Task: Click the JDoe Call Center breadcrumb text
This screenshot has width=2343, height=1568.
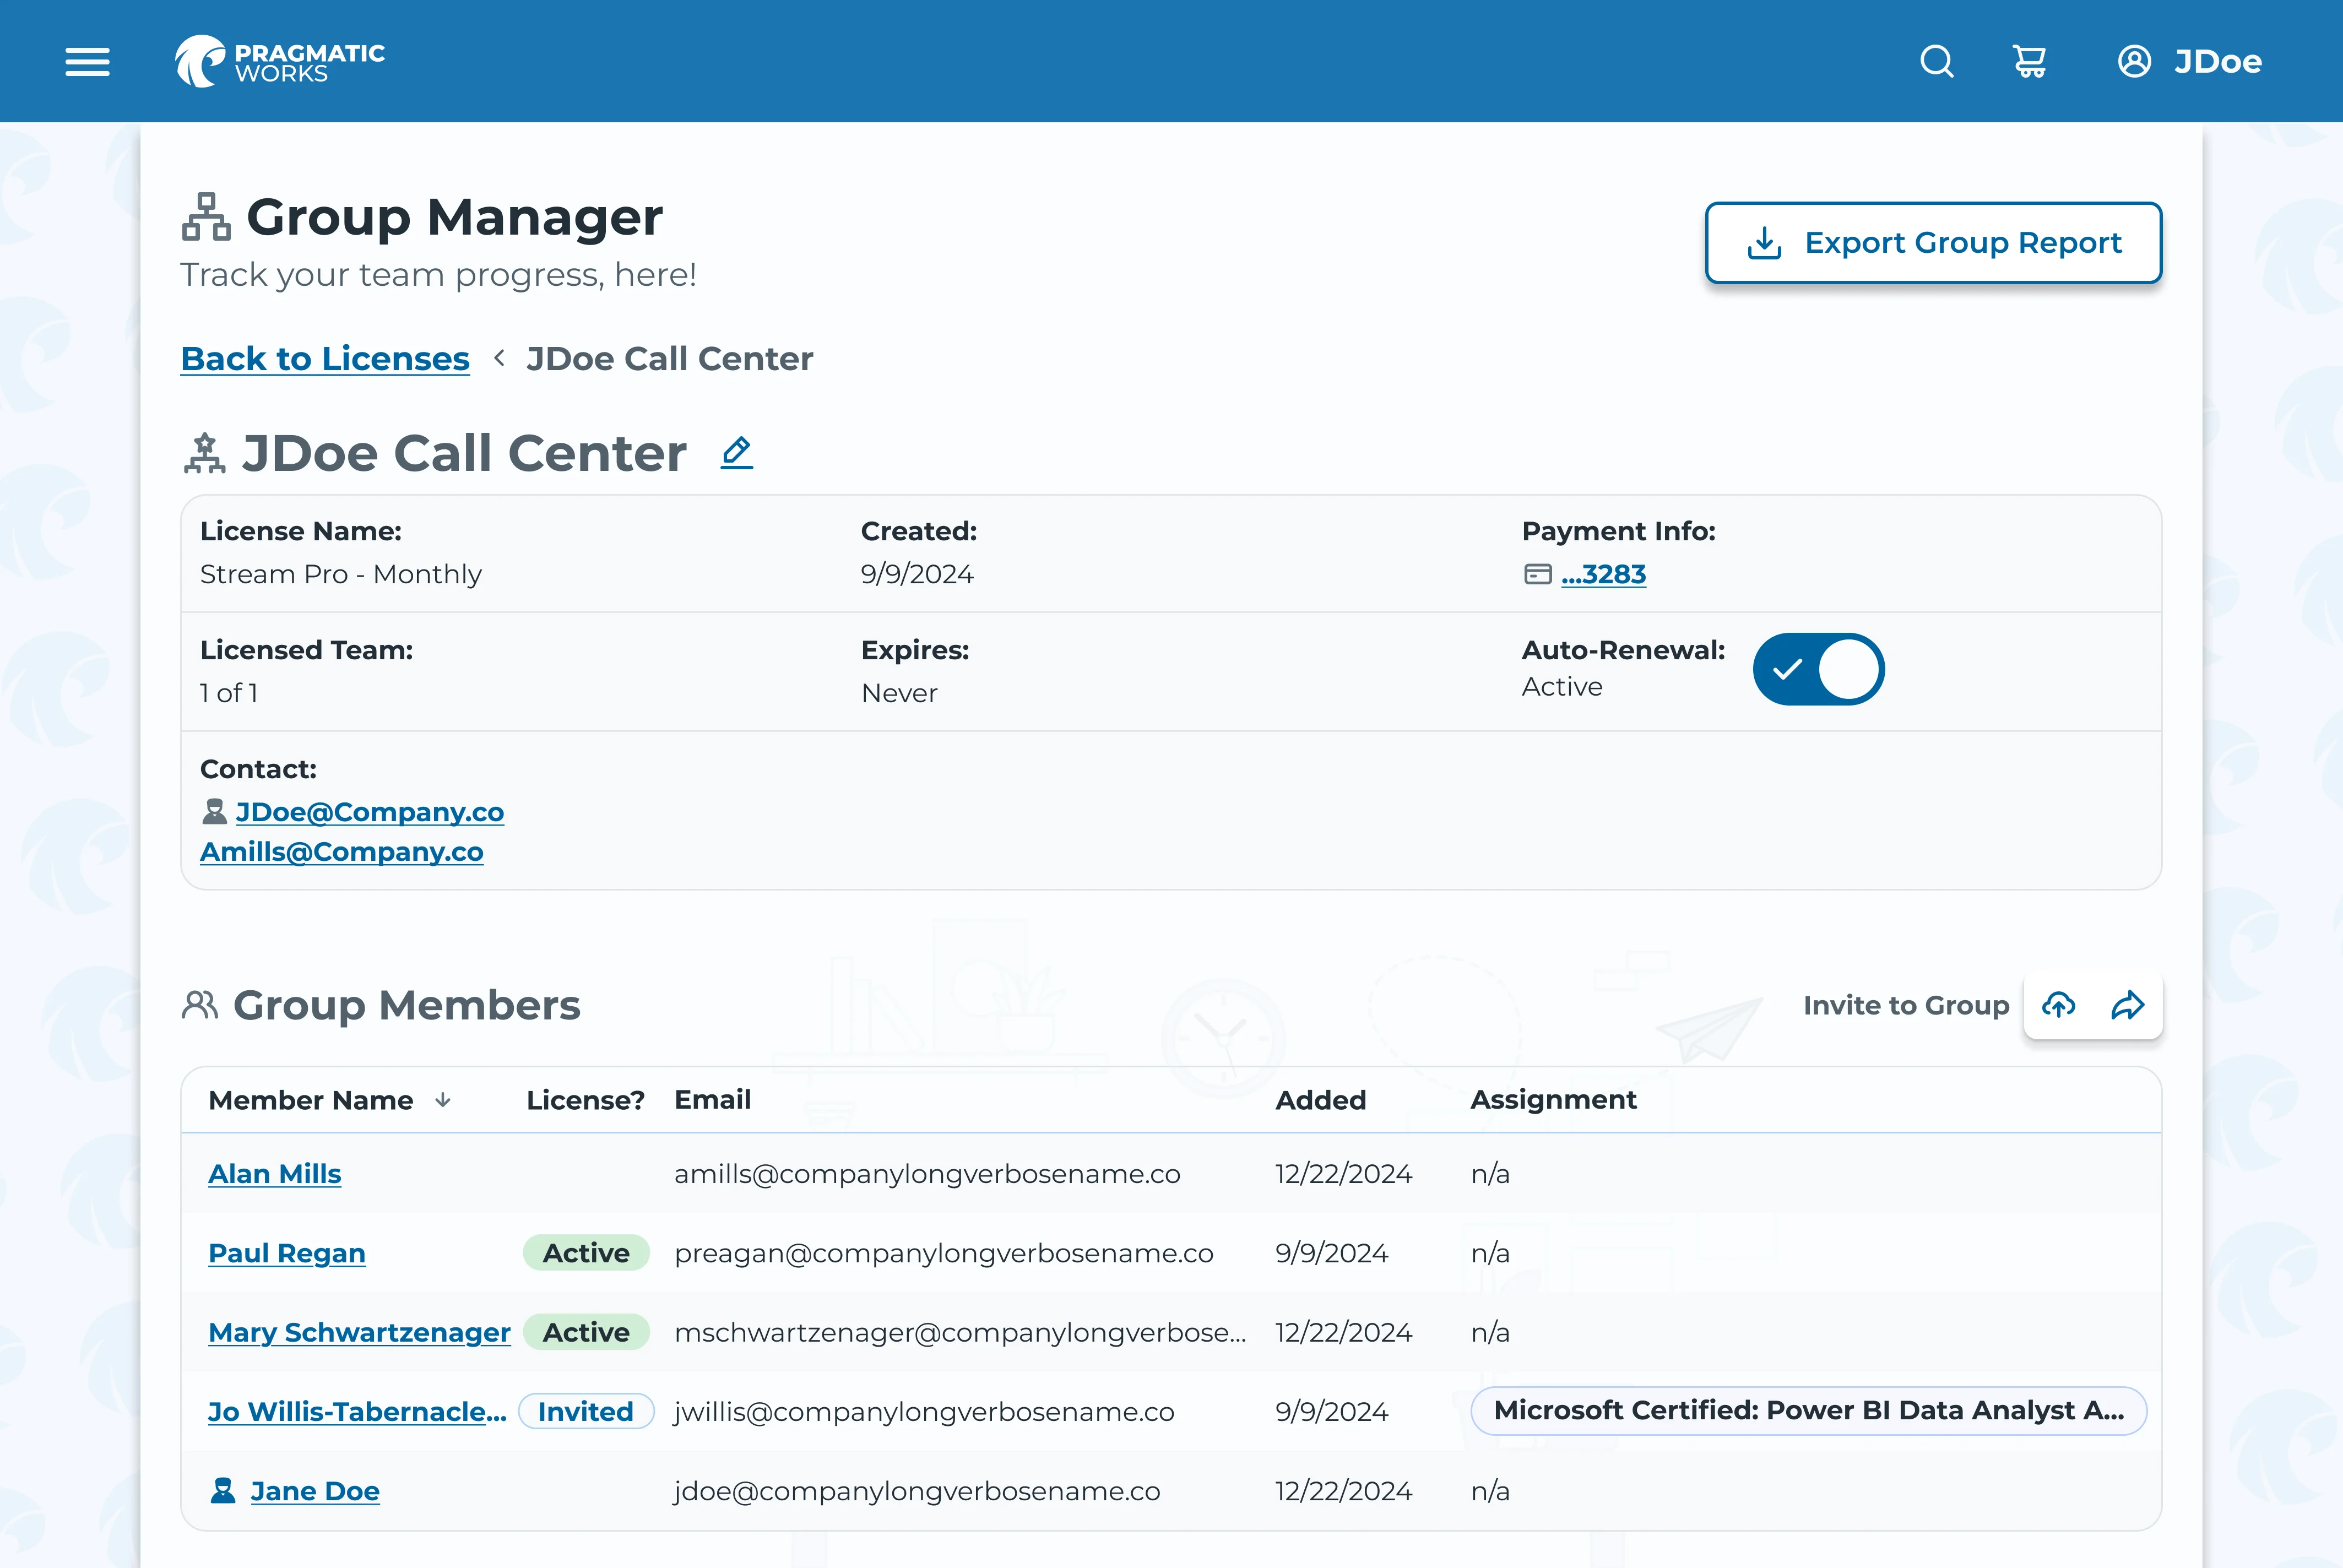Action: (x=669, y=358)
